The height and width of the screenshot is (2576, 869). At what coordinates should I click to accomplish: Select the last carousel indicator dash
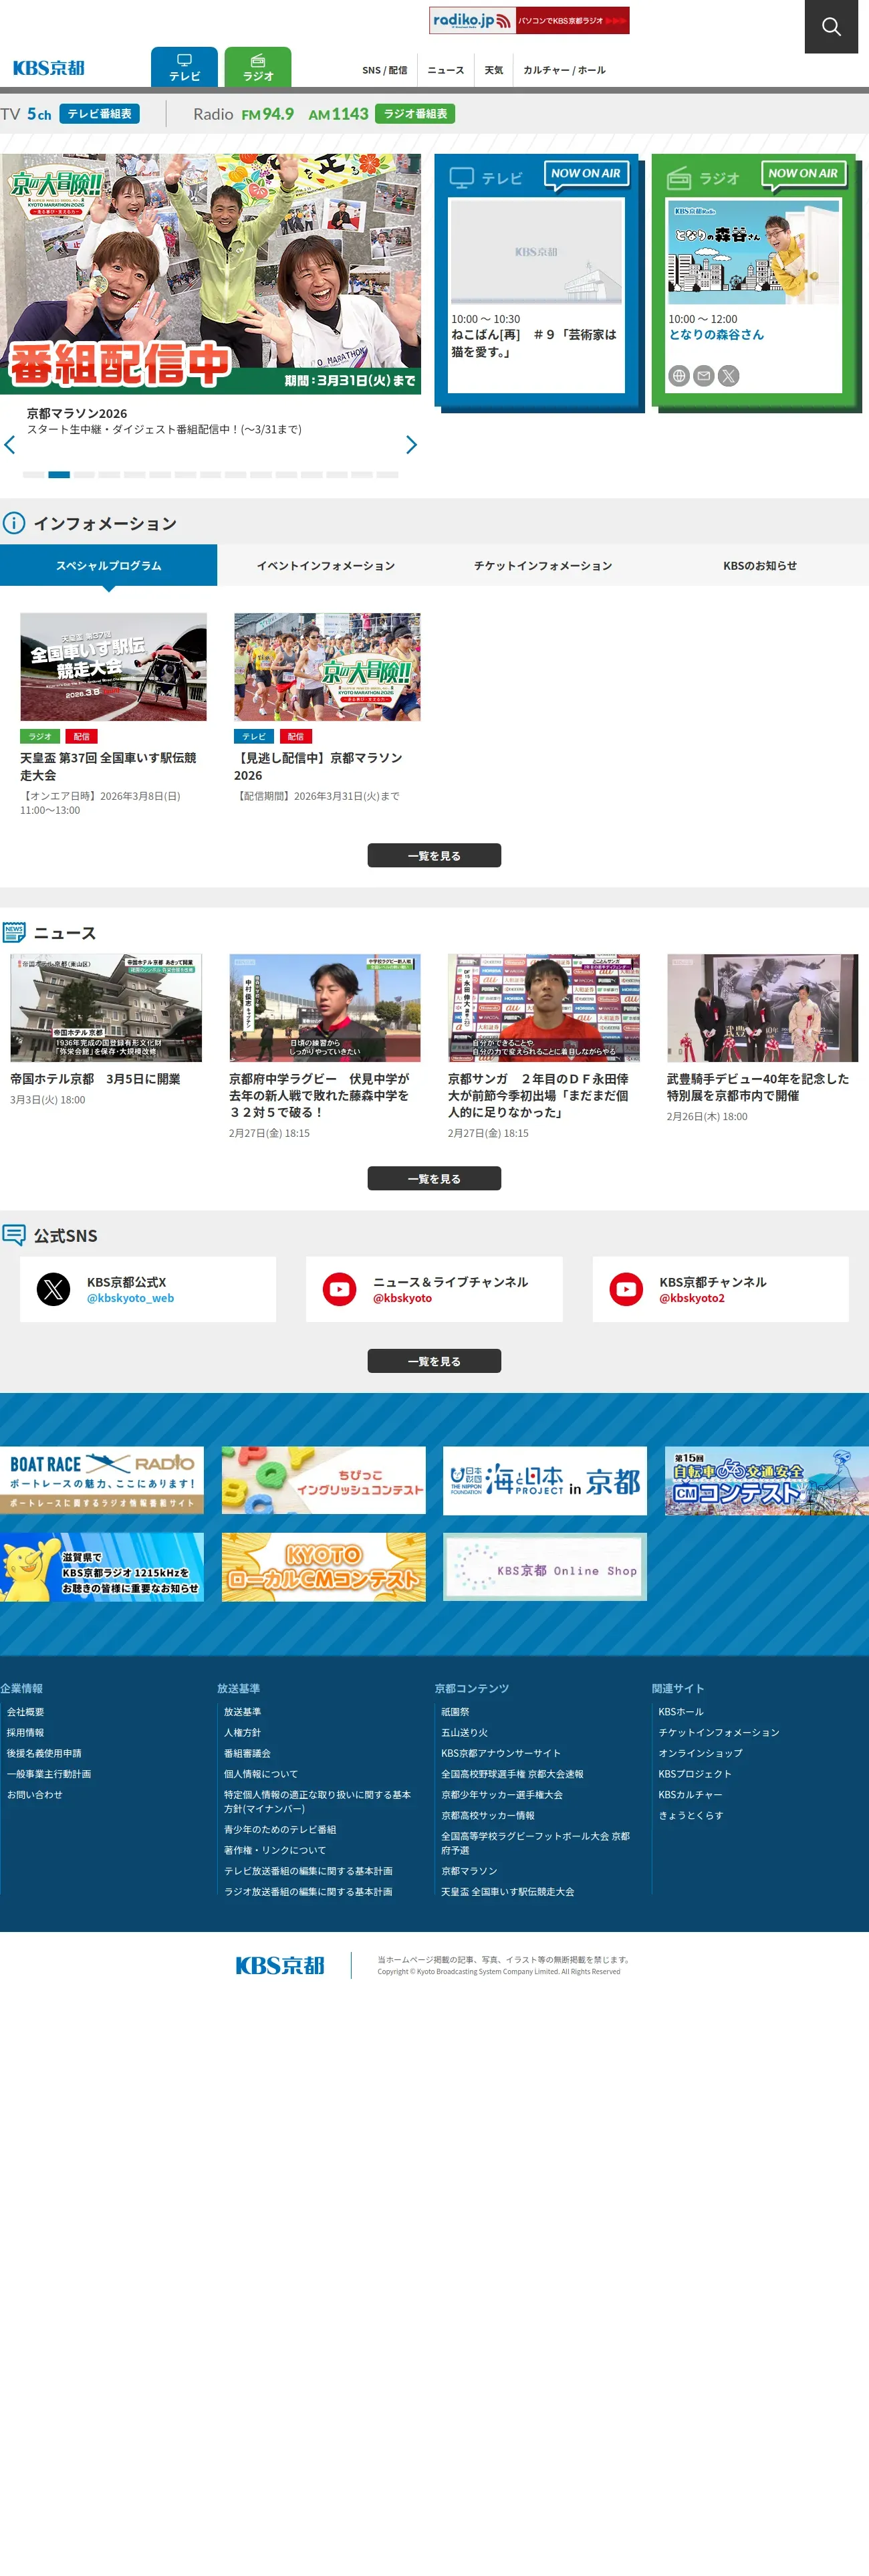(x=387, y=474)
